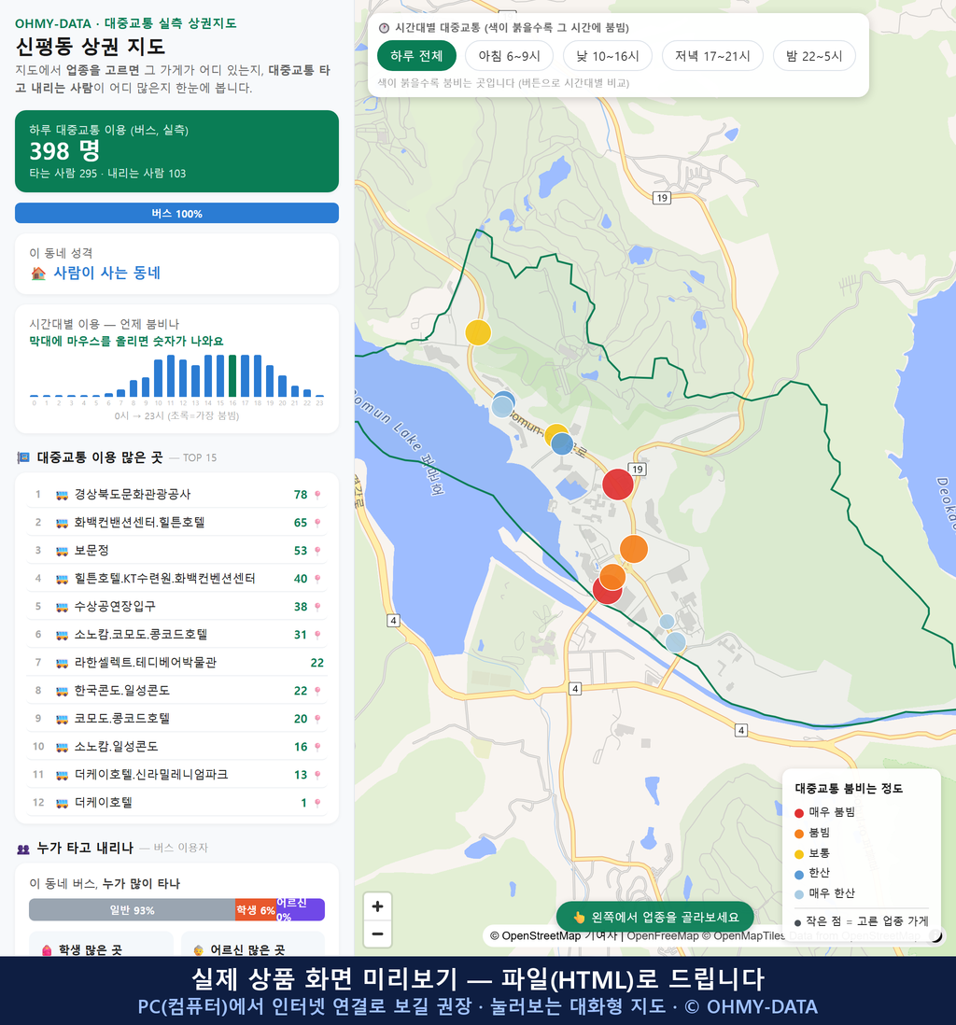
Task: Switch to the 낮 10~16시 time filter
Action: 608,56
